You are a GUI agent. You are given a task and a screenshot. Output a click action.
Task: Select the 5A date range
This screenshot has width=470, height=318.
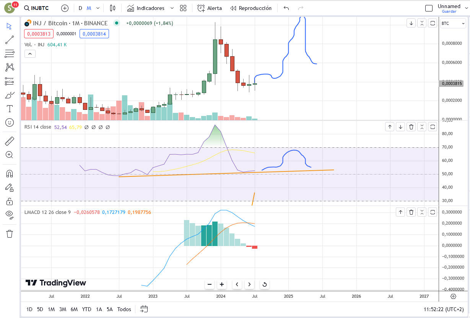(x=110, y=309)
